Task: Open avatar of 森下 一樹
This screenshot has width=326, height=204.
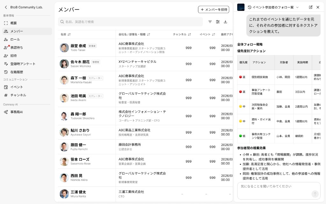Action: tap(64, 80)
